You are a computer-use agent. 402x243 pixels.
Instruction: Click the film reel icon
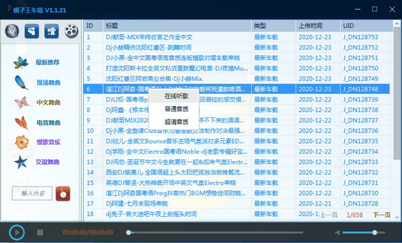pos(71,31)
